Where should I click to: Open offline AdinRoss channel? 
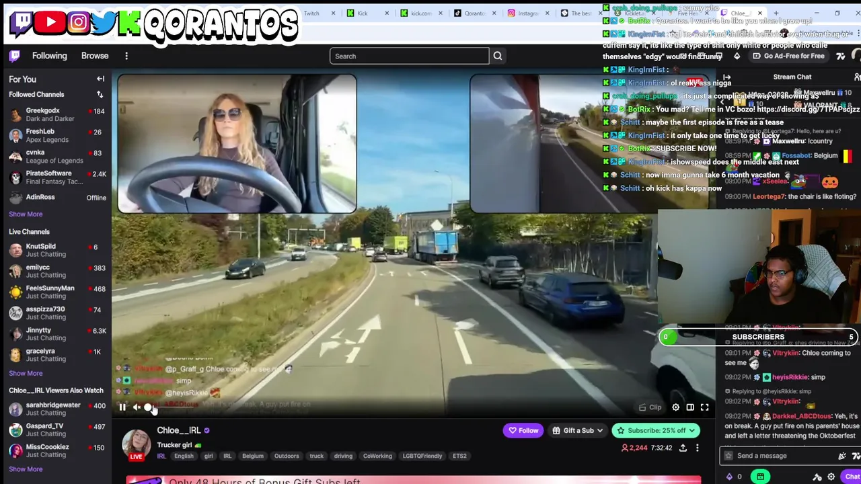point(57,197)
